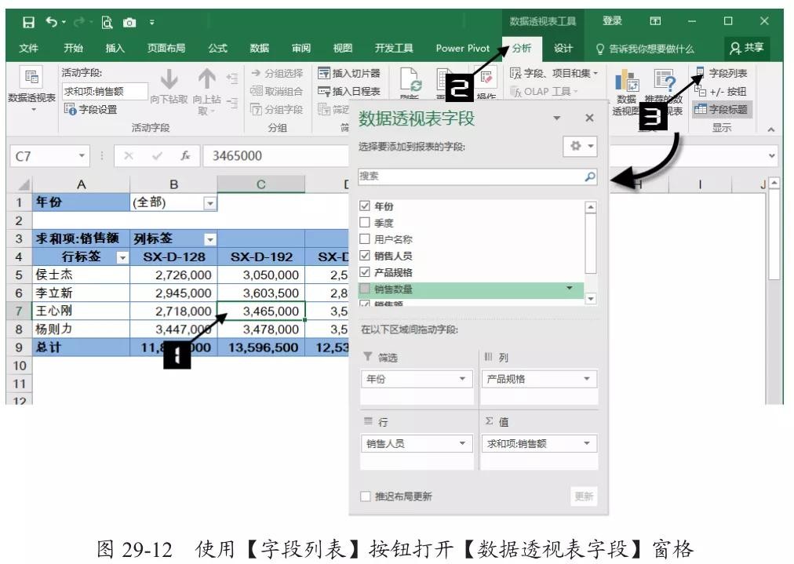794x564 pixels.
Task: Click the 字段列表 (Field List) button
Action: point(721,73)
